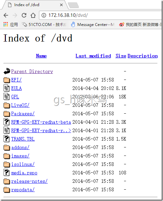Click the text file icon beside EULA
This screenshot has width=163, height=201.
6,88
